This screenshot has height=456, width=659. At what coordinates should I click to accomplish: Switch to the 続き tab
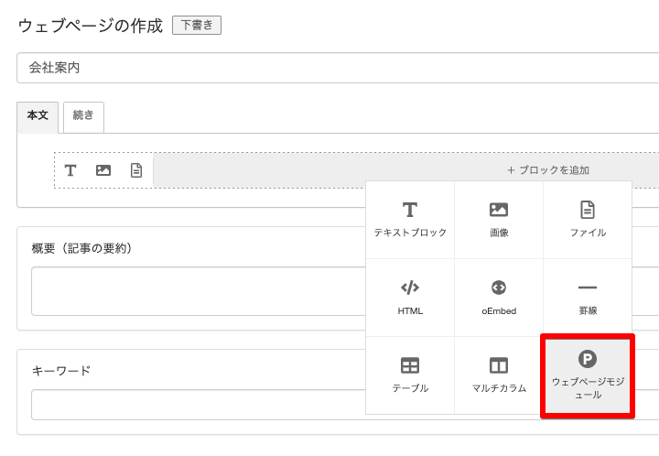coord(83,116)
